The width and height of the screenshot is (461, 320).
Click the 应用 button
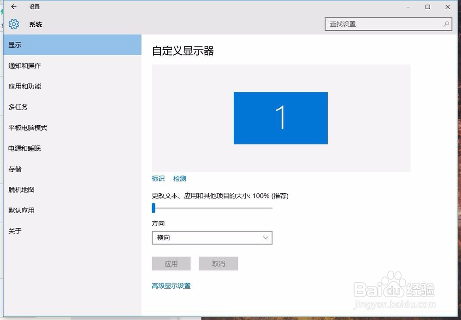pos(171,264)
